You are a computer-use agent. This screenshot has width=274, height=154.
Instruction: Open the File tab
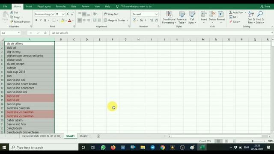pyautogui.click(x=5, y=6)
